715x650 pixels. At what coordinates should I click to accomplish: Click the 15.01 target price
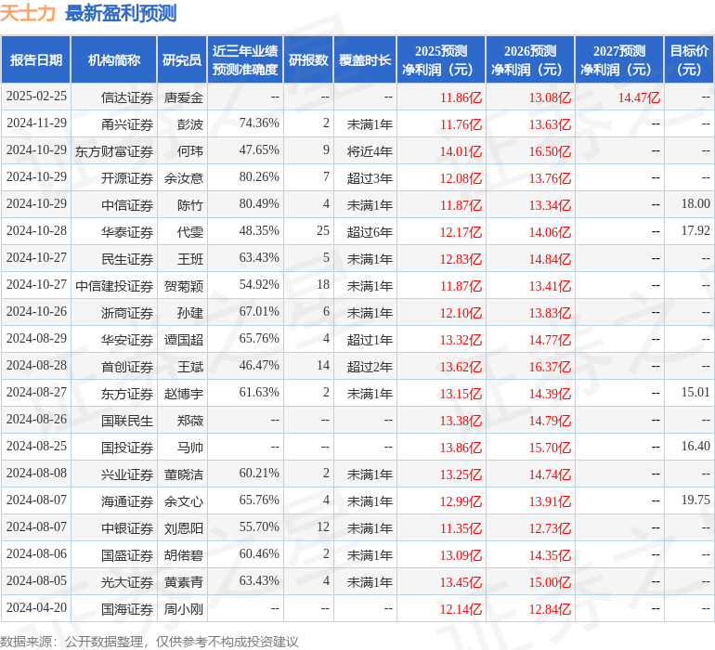tap(695, 392)
